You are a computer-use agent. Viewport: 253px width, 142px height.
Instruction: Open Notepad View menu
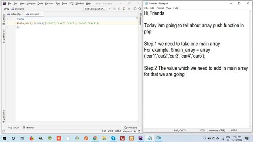tap(169, 8)
